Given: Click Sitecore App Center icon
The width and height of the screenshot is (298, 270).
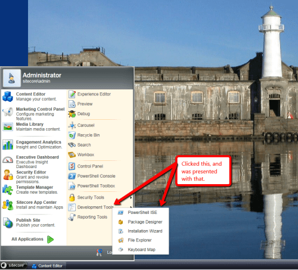Looking at the screenshot, I should point(8,205).
